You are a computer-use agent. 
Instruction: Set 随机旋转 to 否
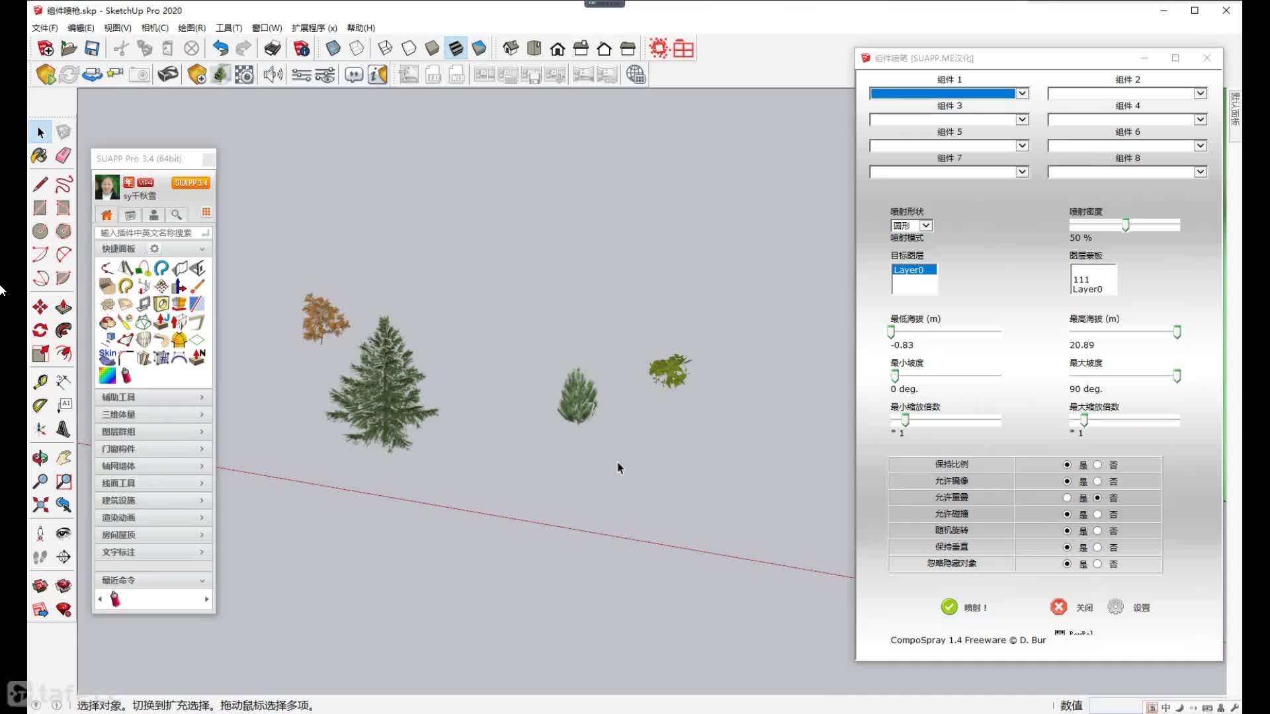click(x=1097, y=531)
